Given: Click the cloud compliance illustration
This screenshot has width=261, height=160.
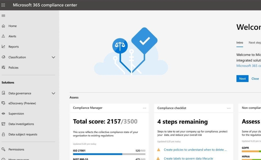Looking at the screenshot, I should click(131, 51).
